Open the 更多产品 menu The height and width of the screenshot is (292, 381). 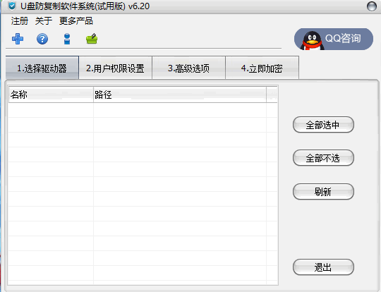75,21
